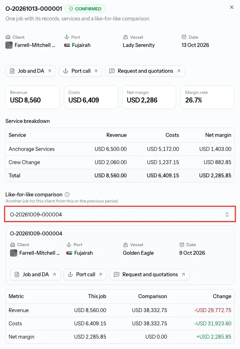Click the Change column header
Image resolution: width=240 pixels, height=349 pixels.
[222, 296]
